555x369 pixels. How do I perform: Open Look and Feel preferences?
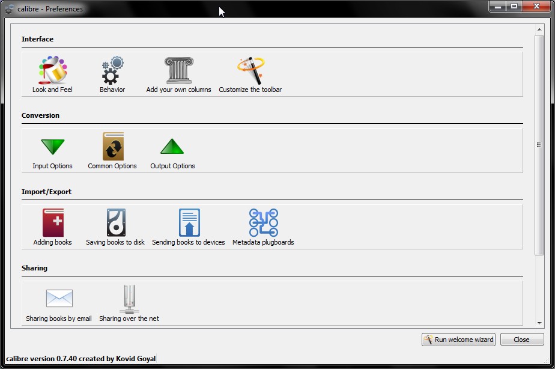click(x=52, y=75)
